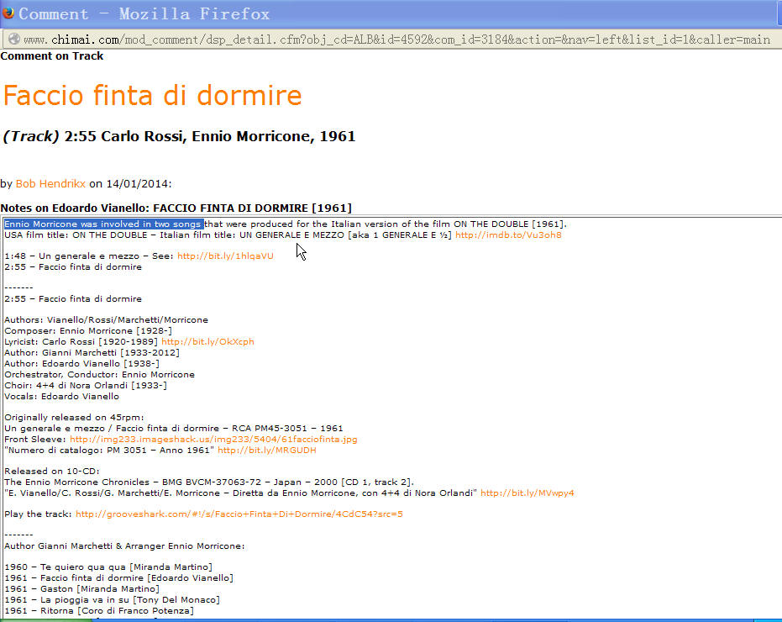Click the highlighted 'Ennio Morricone was involved in two songs' text
The width and height of the screenshot is (782, 622).
(104, 224)
